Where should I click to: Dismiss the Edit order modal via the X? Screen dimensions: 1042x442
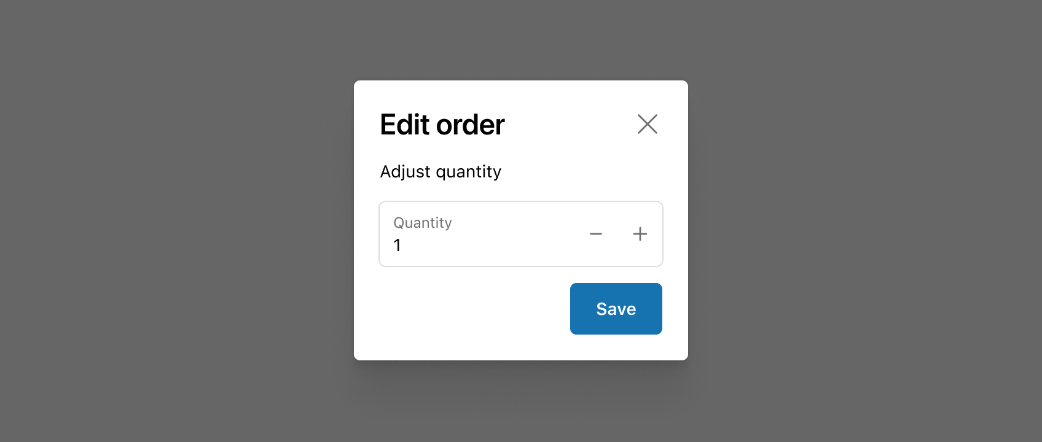point(648,124)
